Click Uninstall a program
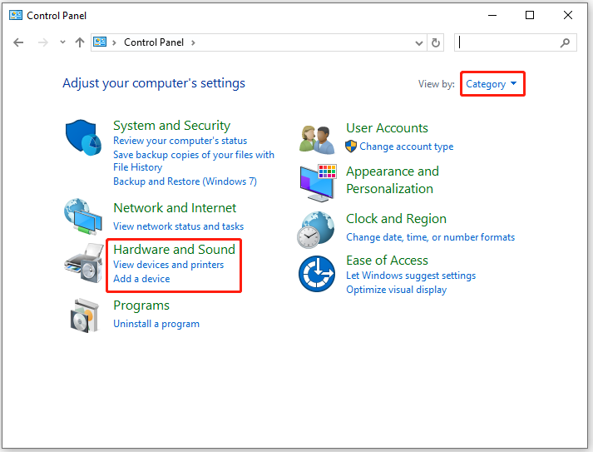The image size is (593, 452). pyautogui.click(x=156, y=324)
